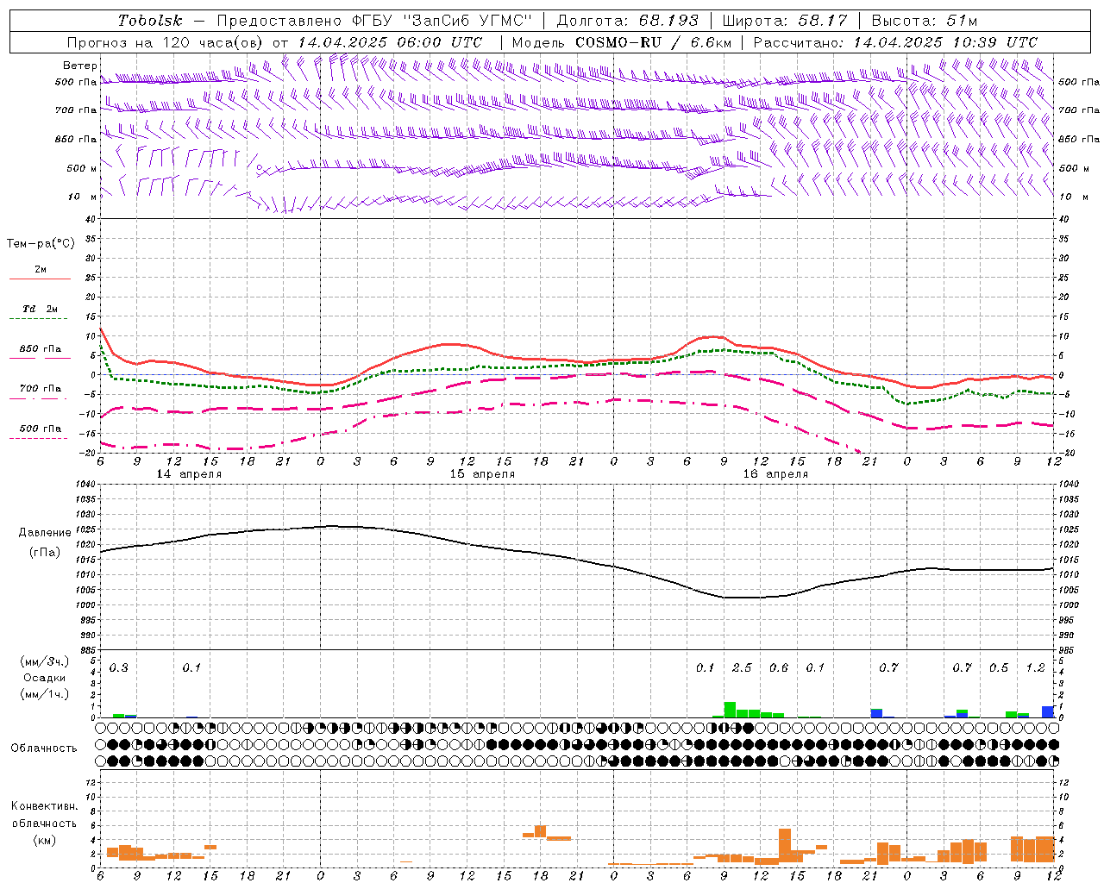This screenshot has width=1104, height=883.
Task: Click the precipitation value "0.3"
Action: pos(119,668)
